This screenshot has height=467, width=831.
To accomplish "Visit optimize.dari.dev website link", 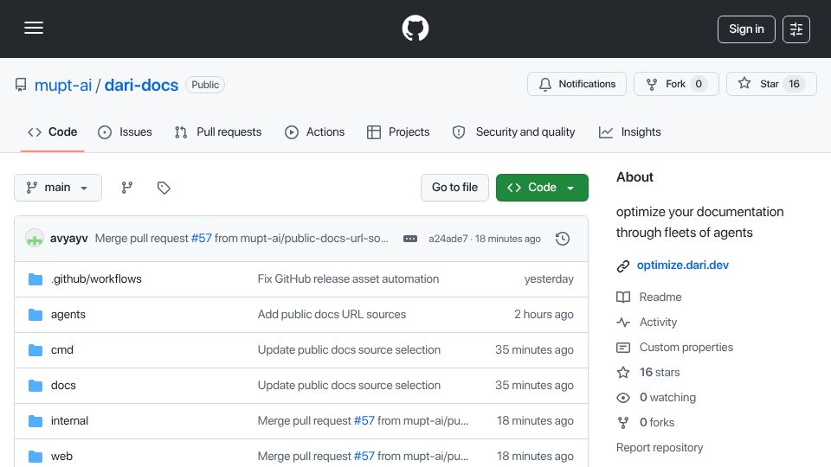I will 683,265.
